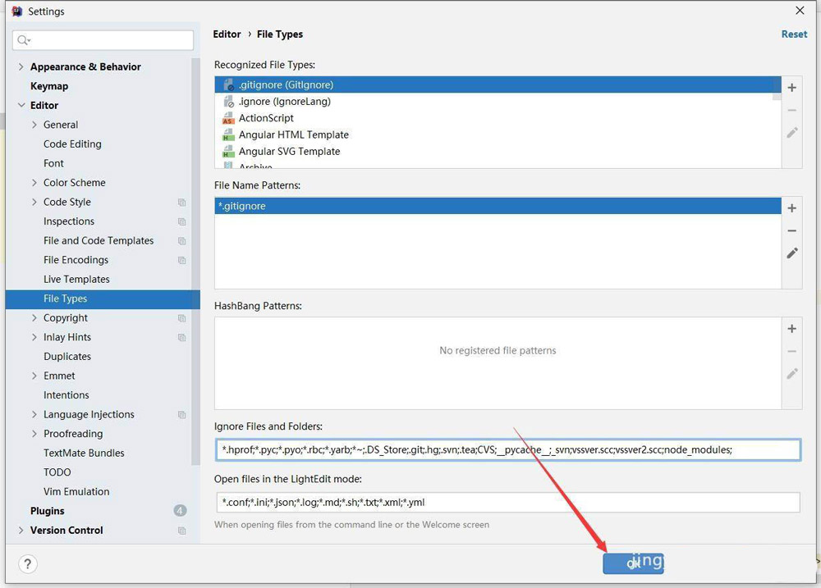The height and width of the screenshot is (588, 821).
Task: Add a new HashBang pattern
Action: [x=791, y=329]
